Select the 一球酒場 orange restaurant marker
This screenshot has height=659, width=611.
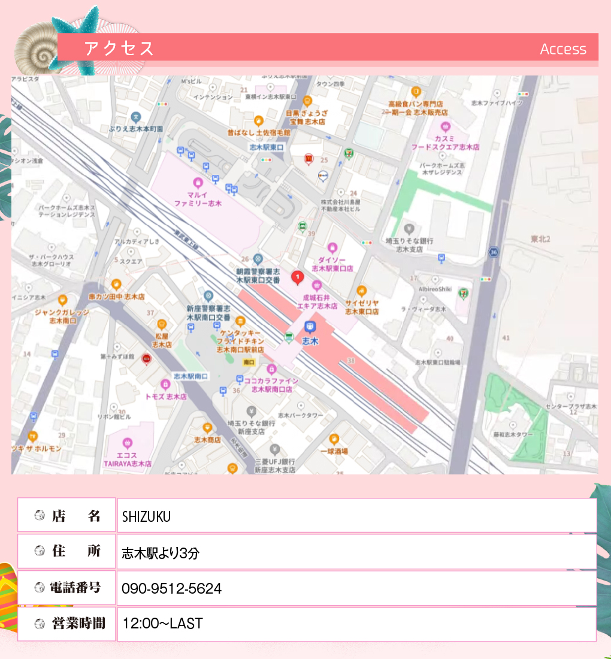pyautogui.click(x=334, y=439)
